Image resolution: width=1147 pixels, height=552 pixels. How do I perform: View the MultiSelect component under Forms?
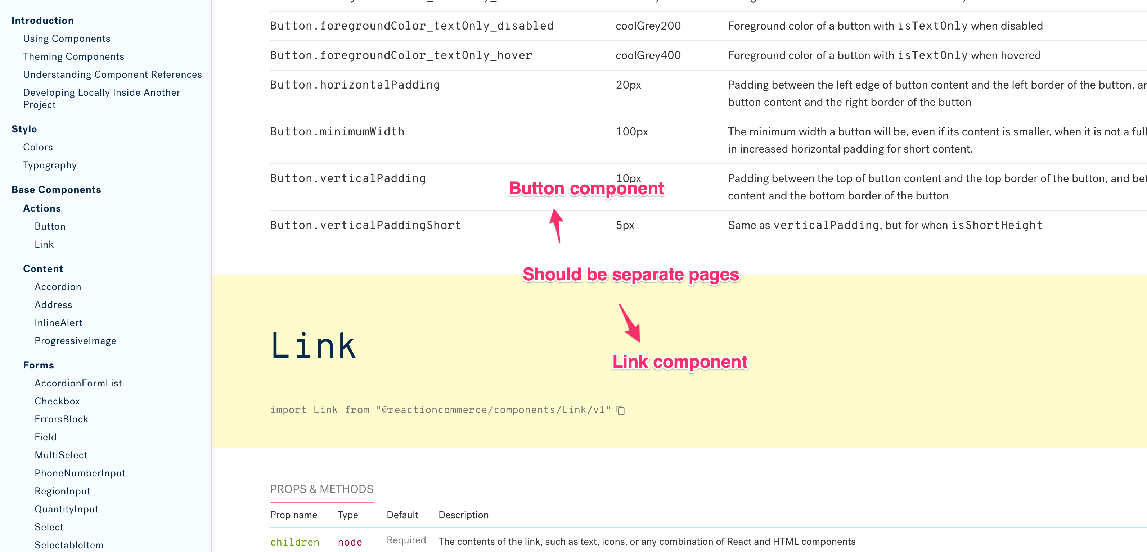point(61,455)
